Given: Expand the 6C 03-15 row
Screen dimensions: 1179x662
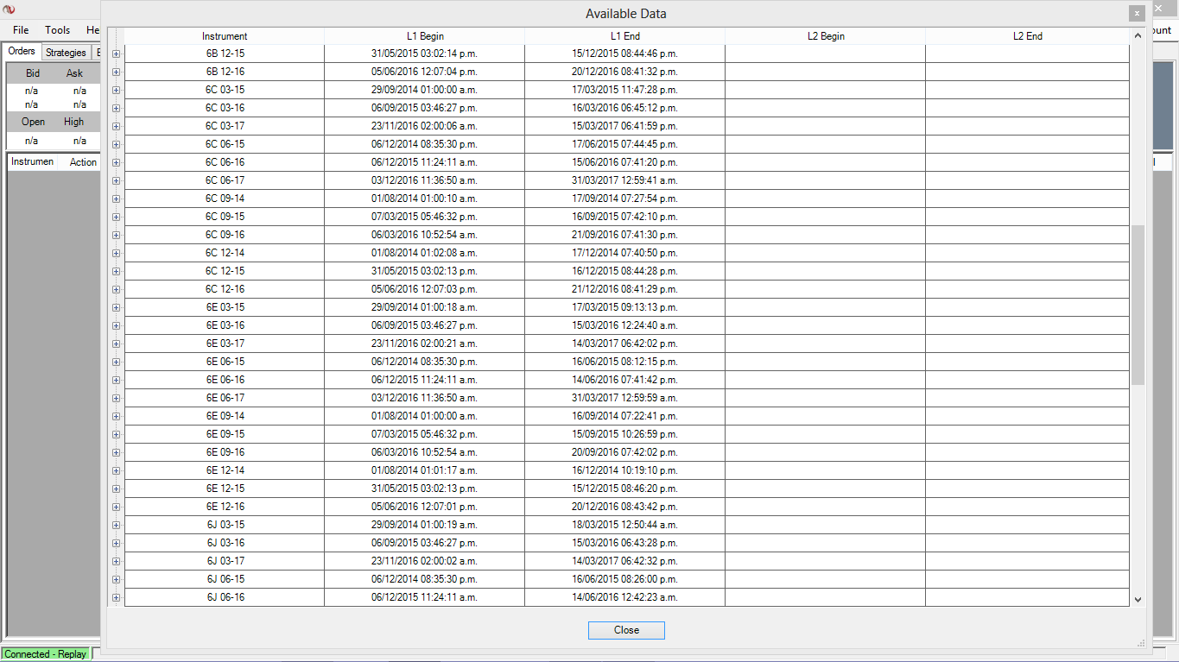Looking at the screenshot, I should 116,90.
